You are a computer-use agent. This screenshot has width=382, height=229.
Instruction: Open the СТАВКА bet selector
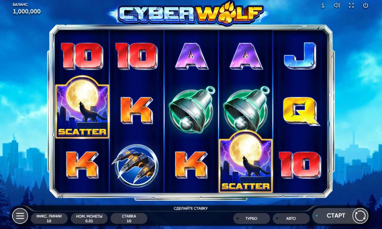tap(129, 218)
